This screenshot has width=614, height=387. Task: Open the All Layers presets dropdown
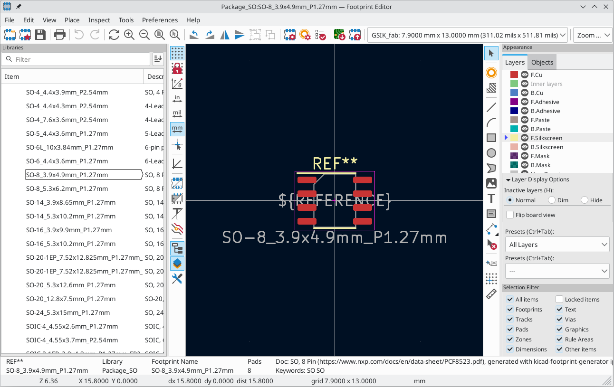(557, 245)
